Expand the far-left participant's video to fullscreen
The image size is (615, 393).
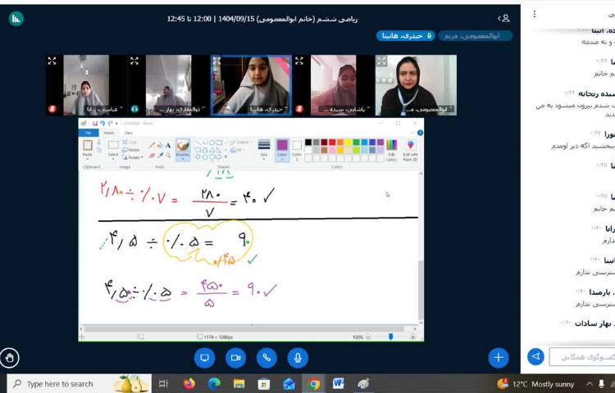(52, 61)
